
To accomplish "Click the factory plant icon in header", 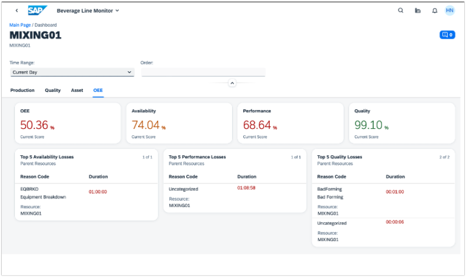I will (x=417, y=11).
